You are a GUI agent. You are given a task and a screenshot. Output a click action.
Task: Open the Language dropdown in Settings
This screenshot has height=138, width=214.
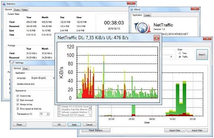43,78
